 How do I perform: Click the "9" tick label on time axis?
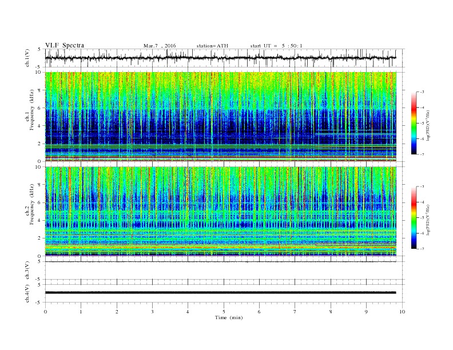[x=366, y=312]
